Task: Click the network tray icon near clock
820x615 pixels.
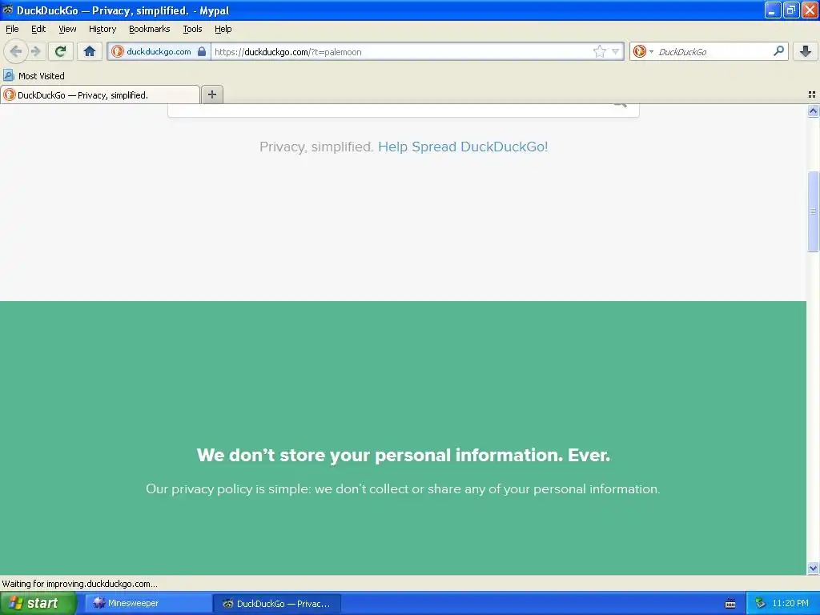Action: coord(760,603)
